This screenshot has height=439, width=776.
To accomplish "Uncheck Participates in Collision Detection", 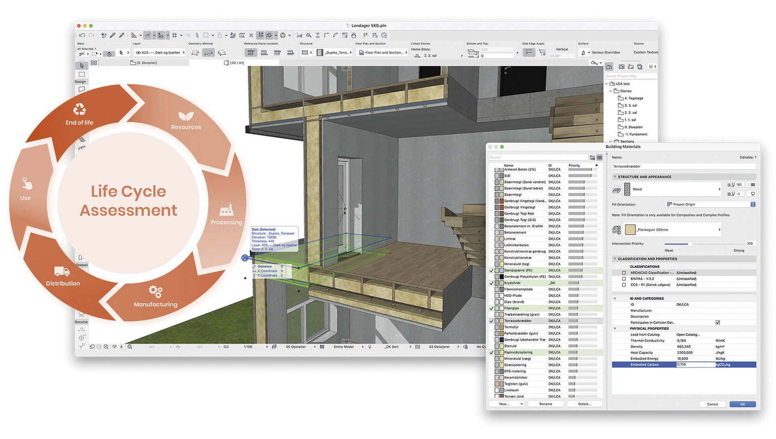I will (718, 322).
